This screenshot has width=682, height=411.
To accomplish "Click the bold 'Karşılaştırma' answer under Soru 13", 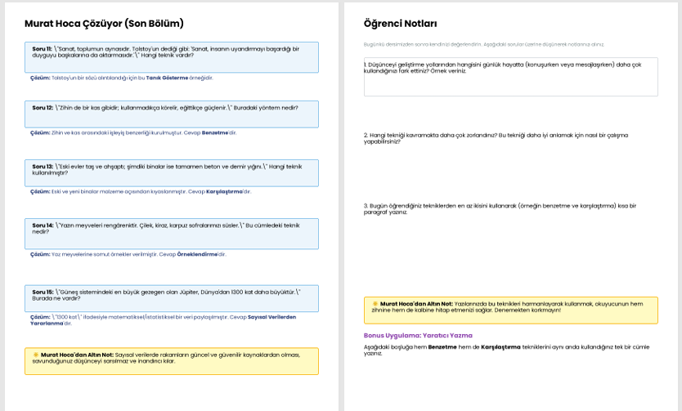I will [224, 191].
